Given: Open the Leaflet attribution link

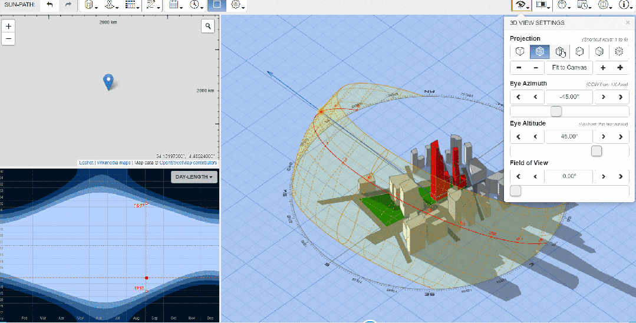Looking at the screenshot, I should (86, 163).
